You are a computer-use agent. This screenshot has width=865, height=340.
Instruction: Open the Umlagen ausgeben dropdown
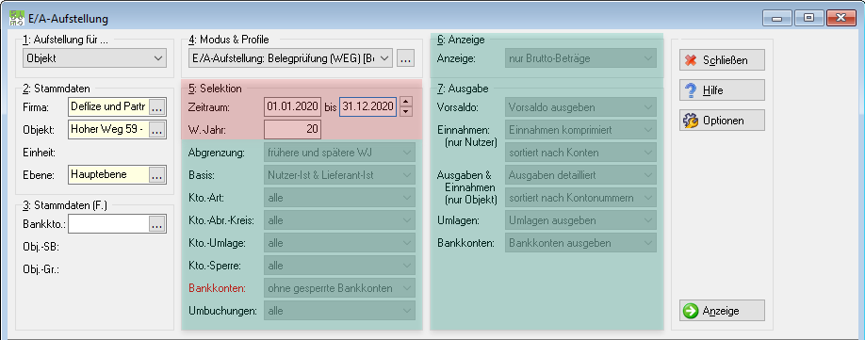pos(580,219)
